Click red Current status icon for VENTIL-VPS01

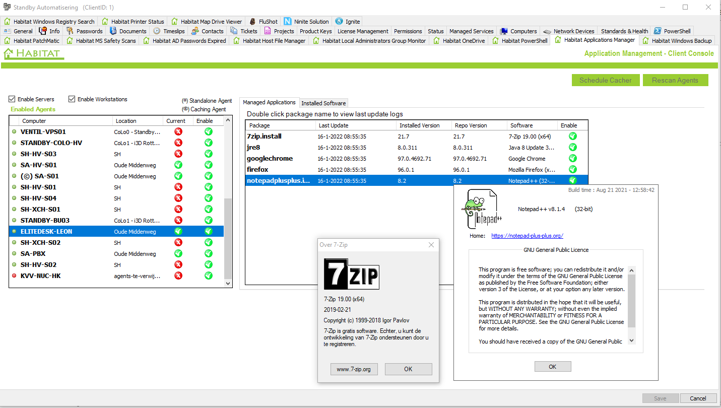pos(178,132)
